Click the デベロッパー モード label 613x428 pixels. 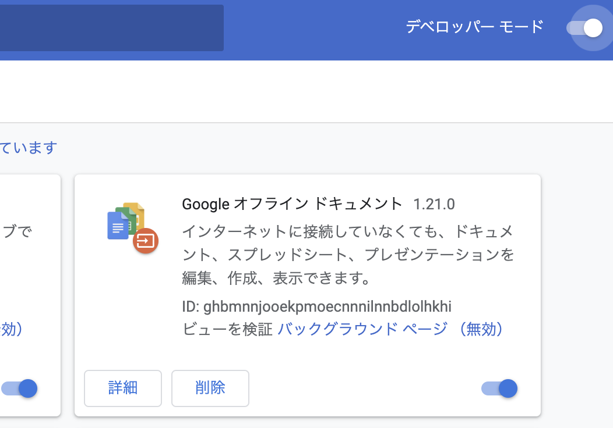pos(474,27)
